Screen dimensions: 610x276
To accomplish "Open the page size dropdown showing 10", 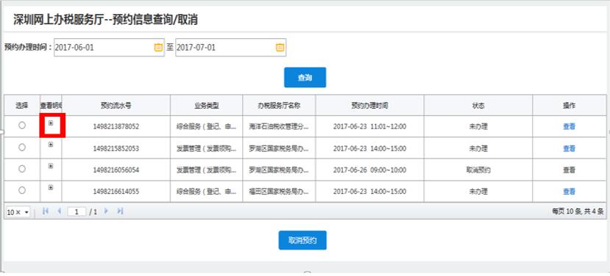I will (x=18, y=212).
